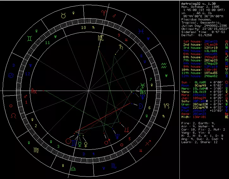The width and height of the screenshot is (229, 179).
Task: Select the Uranus position '26Cap32R' in the sidebar
Action: click(x=200, y=104)
